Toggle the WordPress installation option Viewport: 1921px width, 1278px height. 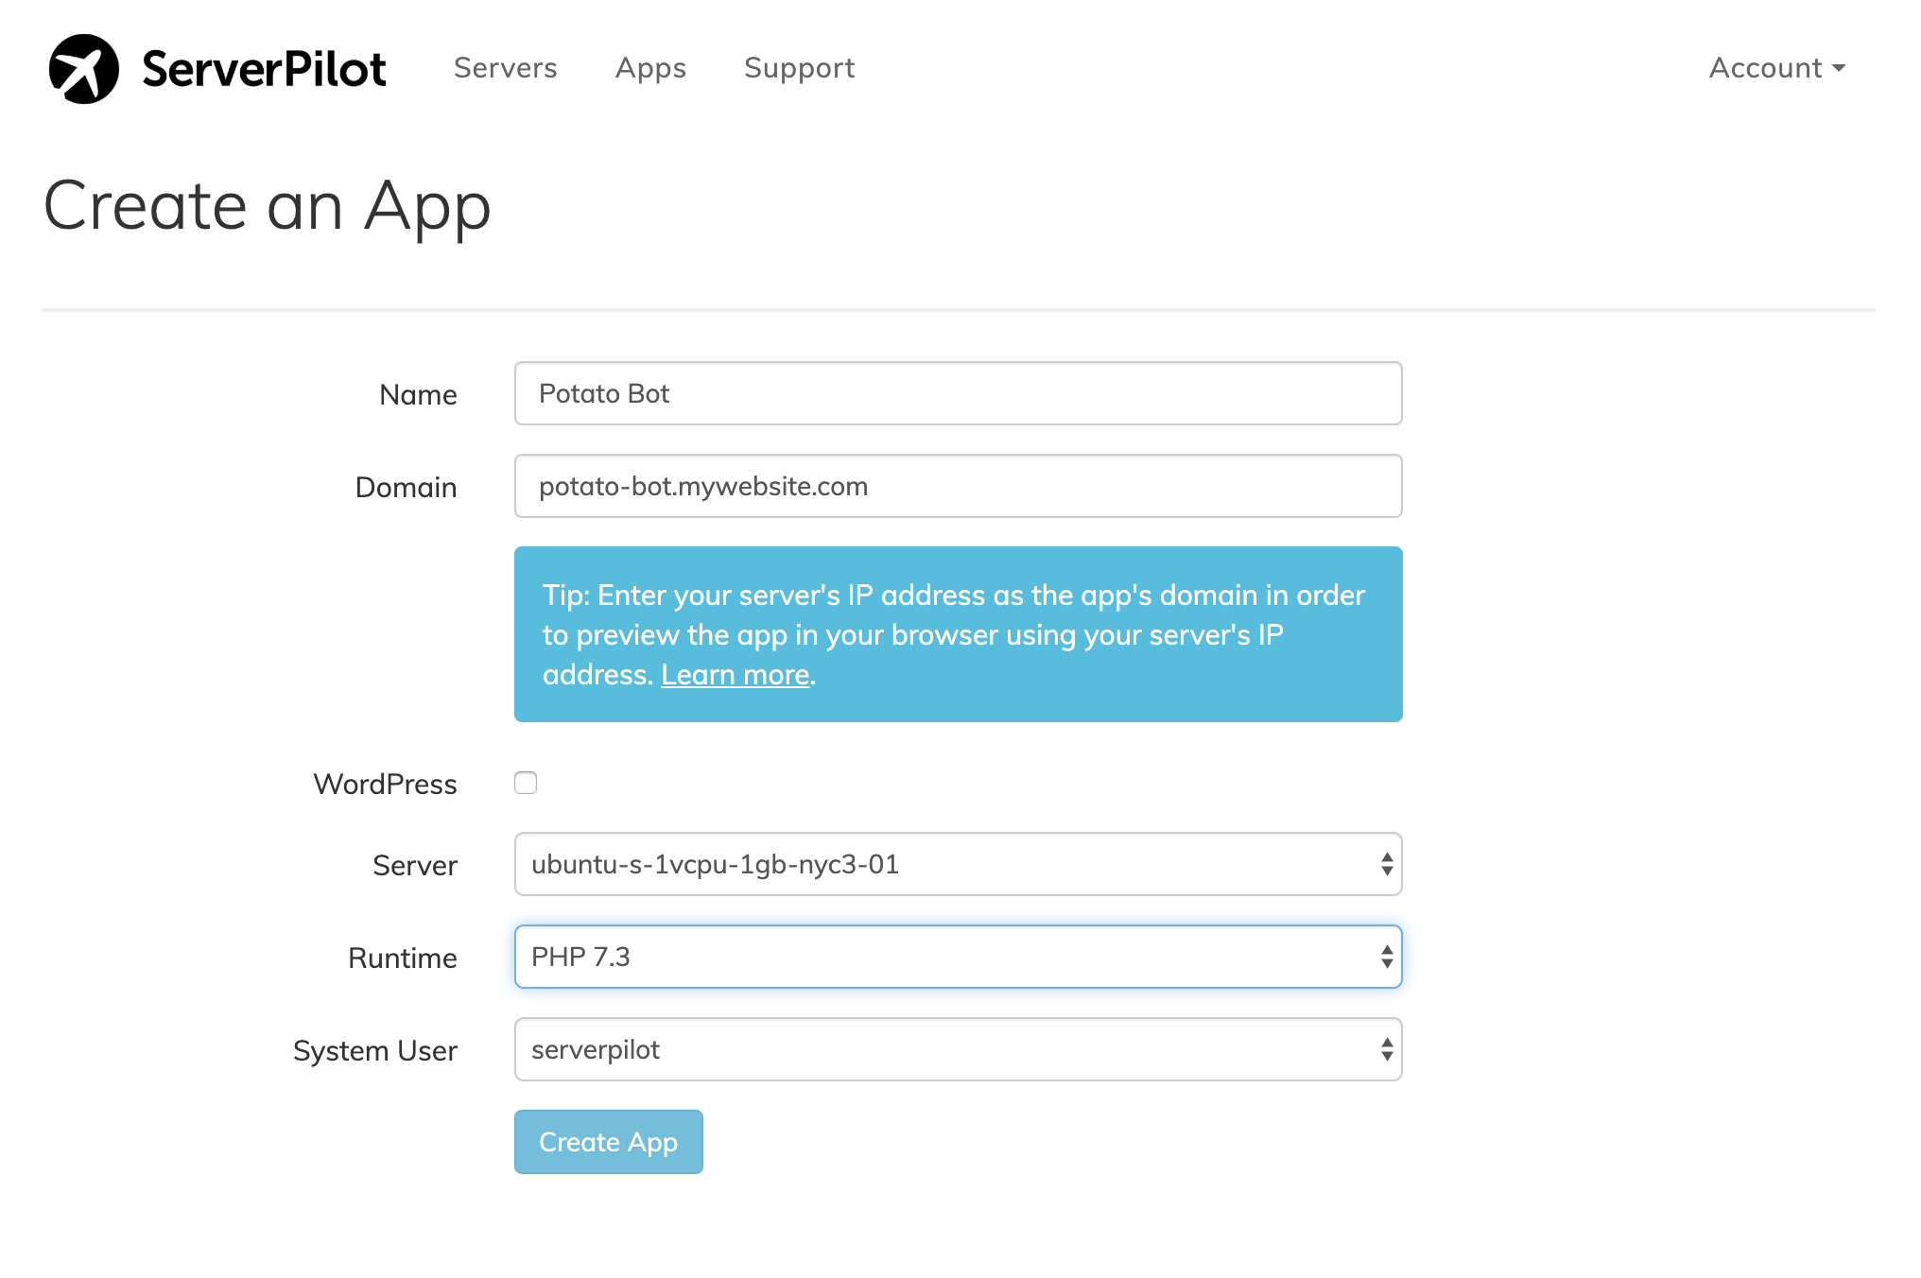[527, 782]
